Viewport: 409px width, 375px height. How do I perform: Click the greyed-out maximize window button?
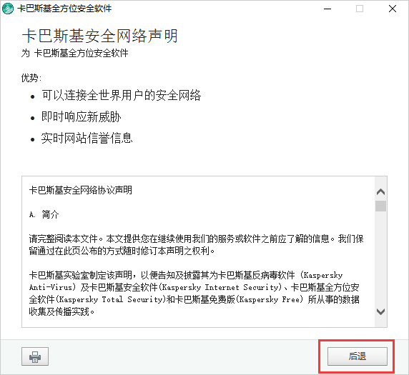tap(360, 9)
